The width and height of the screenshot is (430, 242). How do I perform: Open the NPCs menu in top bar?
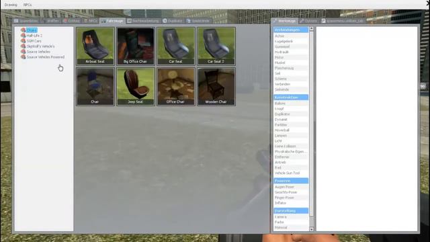pyautogui.click(x=28, y=5)
